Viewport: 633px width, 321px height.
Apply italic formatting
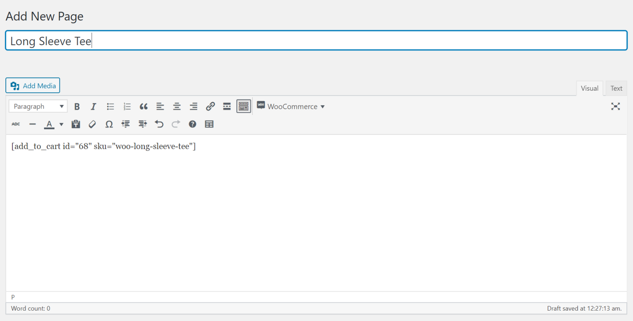click(x=93, y=106)
